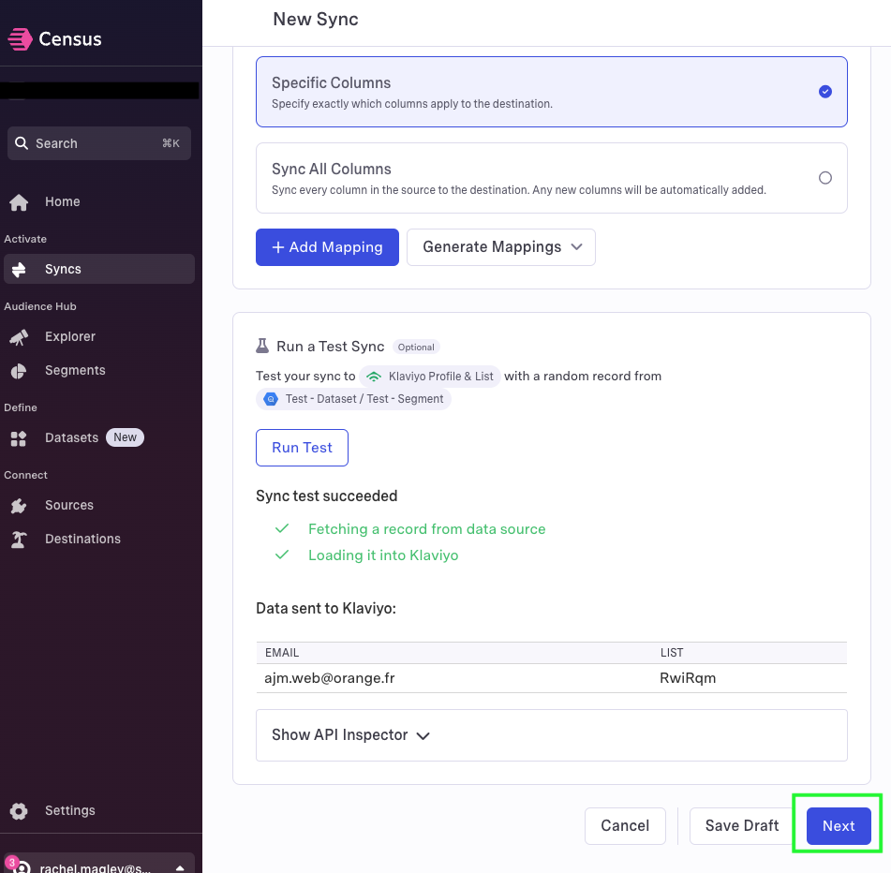This screenshot has height=873, width=891.
Task: Click the Census logo icon
Action: coord(20,39)
